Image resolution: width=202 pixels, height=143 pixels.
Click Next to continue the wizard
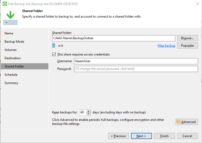[x=141, y=136]
